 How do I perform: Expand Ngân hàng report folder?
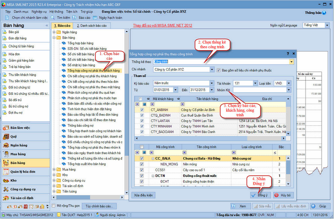(54, 32)
